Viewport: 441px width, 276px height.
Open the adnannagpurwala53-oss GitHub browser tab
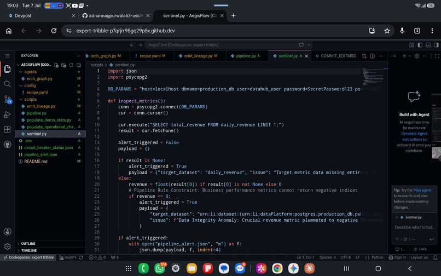(x=116, y=16)
